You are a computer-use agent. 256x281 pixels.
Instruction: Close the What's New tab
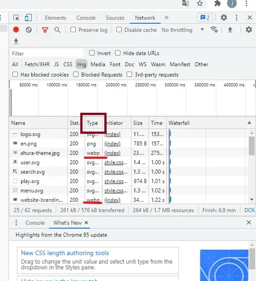(x=86, y=222)
